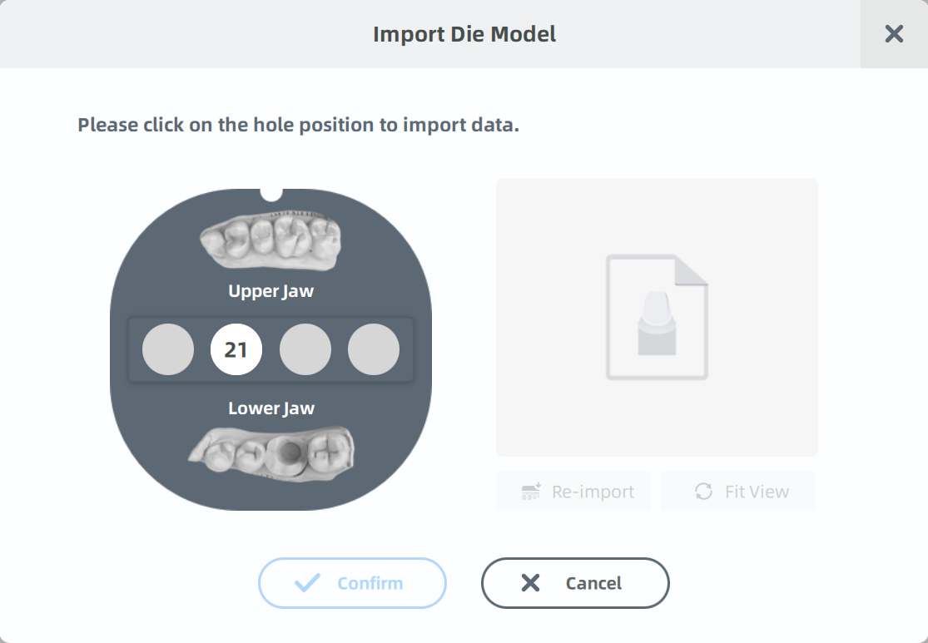The width and height of the screenshot is (928, 643).
Task: Click the die file placeholder icon
Action: coord(657,317)
